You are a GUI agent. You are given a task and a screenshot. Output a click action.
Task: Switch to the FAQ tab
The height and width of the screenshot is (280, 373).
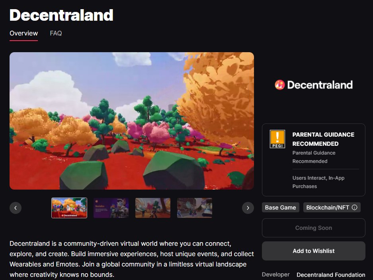[x=56, y=33]
